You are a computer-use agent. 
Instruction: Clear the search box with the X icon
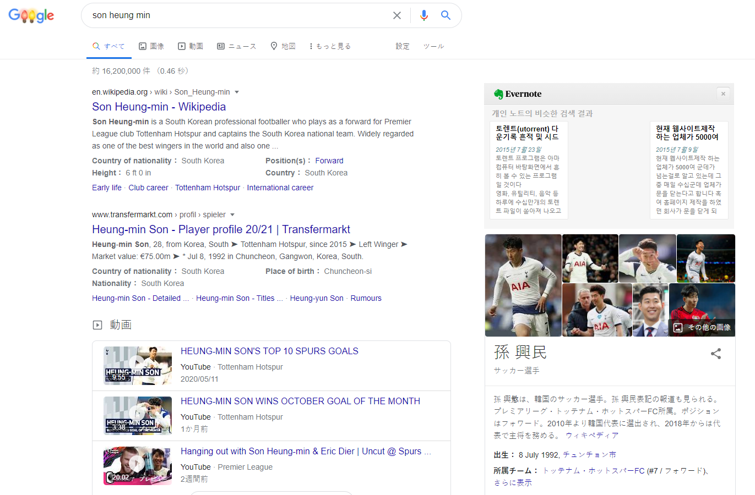click(396, 15)
